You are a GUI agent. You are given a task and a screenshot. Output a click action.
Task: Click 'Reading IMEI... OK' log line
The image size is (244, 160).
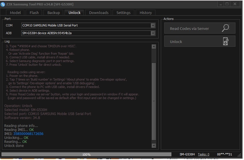pos(19,130)
